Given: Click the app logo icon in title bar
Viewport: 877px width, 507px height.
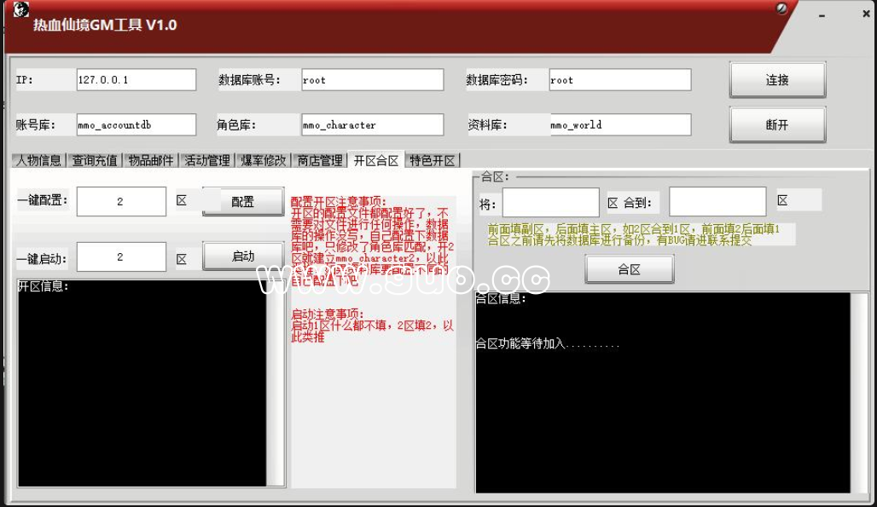Looking at the screenshot, I should click(20, 9).
